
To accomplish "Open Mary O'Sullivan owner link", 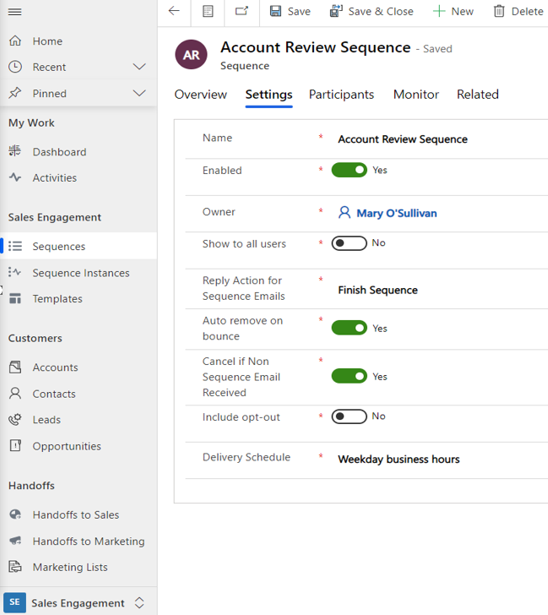I will point(397,213).
